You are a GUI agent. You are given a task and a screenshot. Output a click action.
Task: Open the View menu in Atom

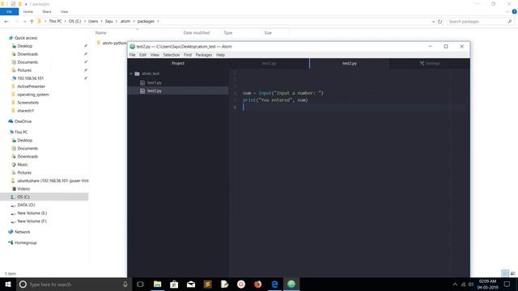pyautogui.click(x=155, y=55)
